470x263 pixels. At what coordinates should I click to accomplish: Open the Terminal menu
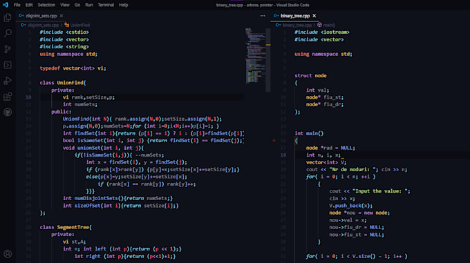point(106,5)
